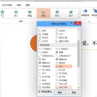Select the 浮入 animation effect
The height and width of the screenshot is (97, 97).
16,13
